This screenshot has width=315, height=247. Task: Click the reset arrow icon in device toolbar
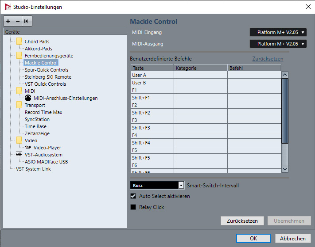pos(27,21)
